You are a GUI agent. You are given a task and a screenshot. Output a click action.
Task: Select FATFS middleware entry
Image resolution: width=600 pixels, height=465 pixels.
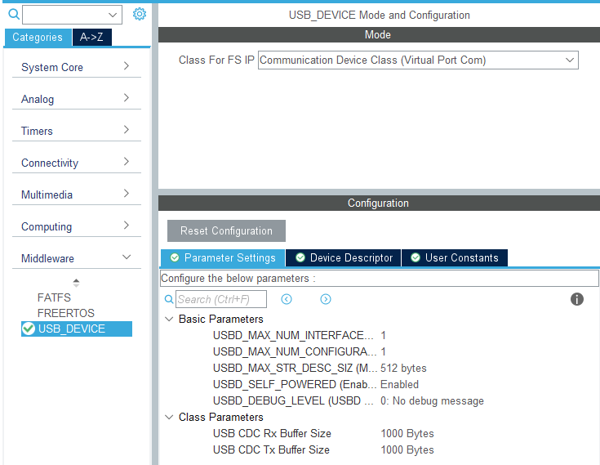55,297
